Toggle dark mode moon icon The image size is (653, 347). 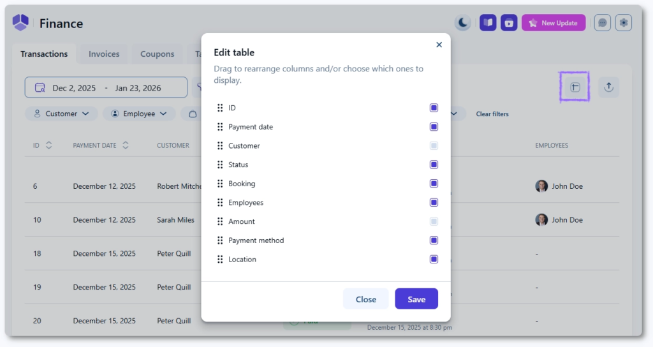pyautogui.click(x=463, y=23)
